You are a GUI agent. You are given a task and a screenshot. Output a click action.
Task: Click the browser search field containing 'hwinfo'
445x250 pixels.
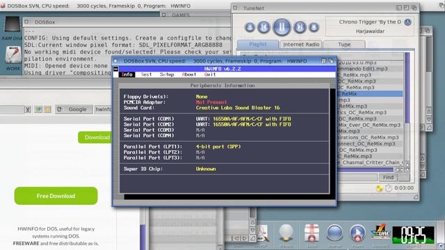[104, 109]
